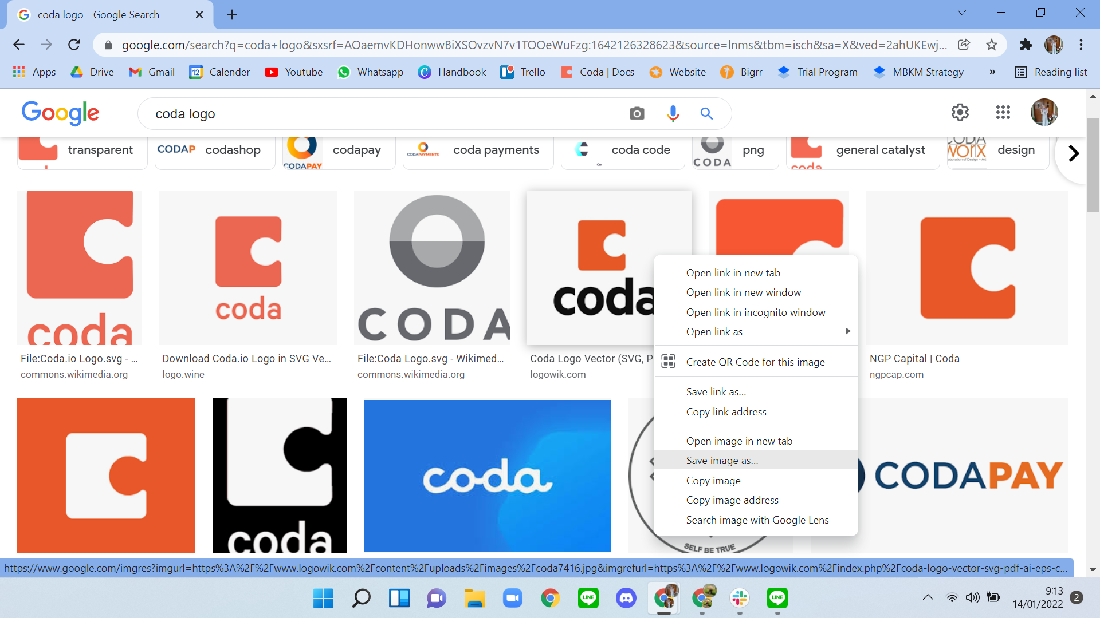Open the Bigrr bookmark
The image size is (1100, 618).
coord(741,72)
